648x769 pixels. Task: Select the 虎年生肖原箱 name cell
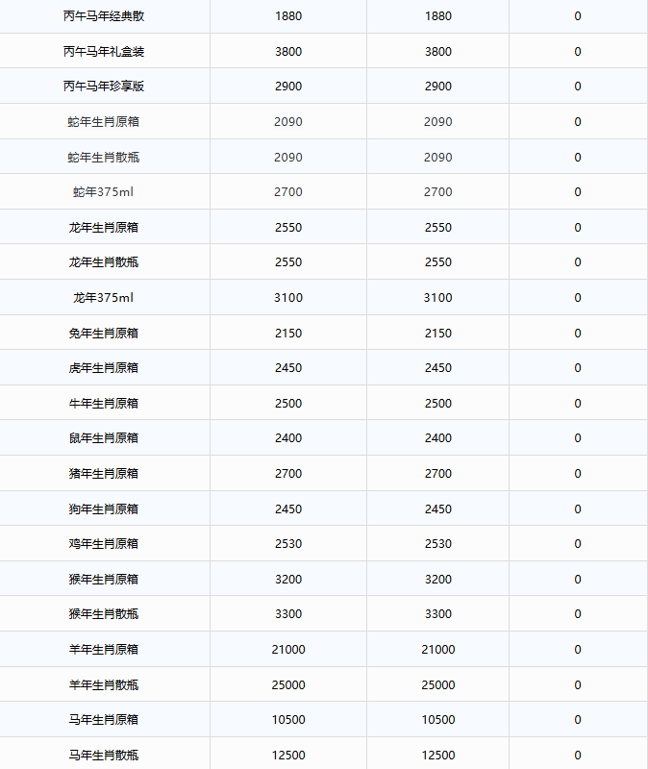click(104, 368)
